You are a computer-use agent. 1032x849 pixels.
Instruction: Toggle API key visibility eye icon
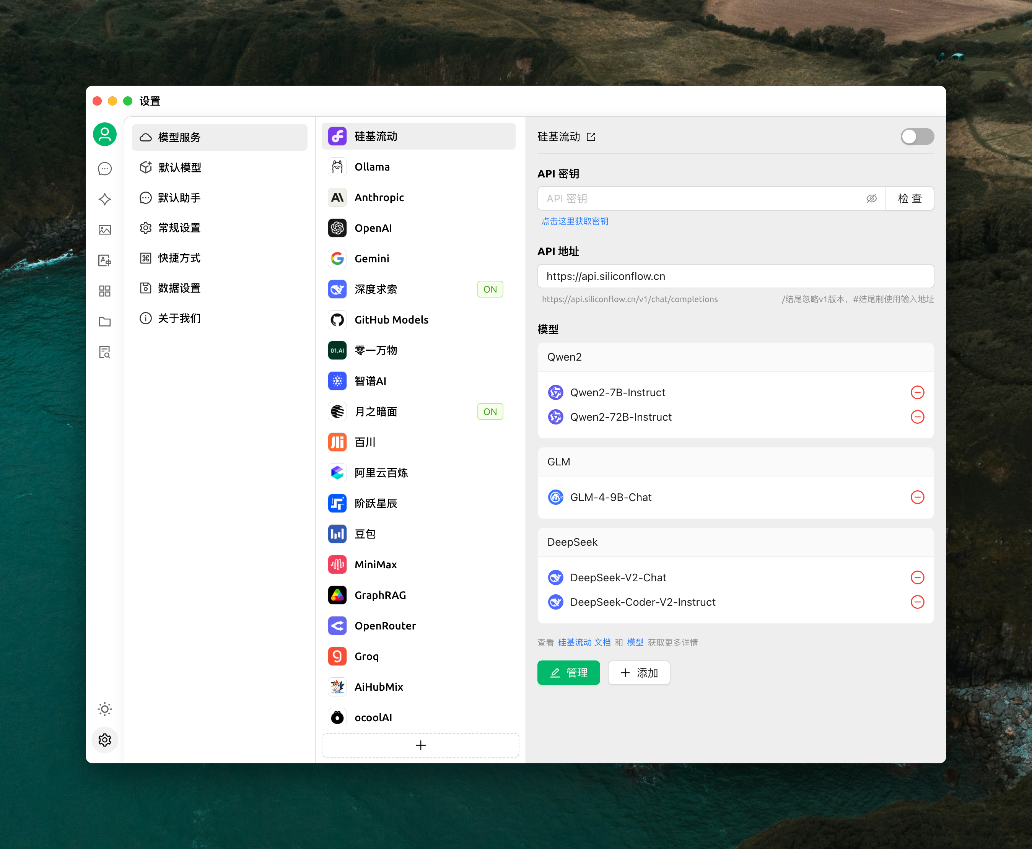click(x=872, y=198)
